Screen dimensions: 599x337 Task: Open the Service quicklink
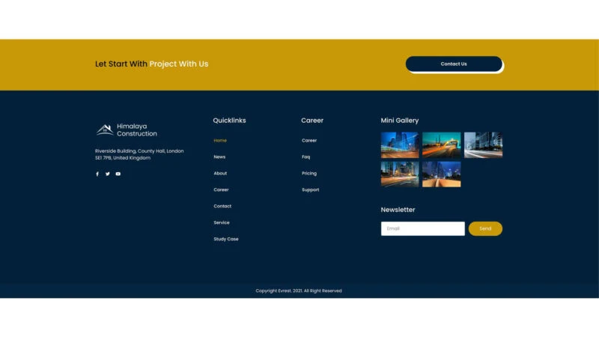click(x=222, y=223)
